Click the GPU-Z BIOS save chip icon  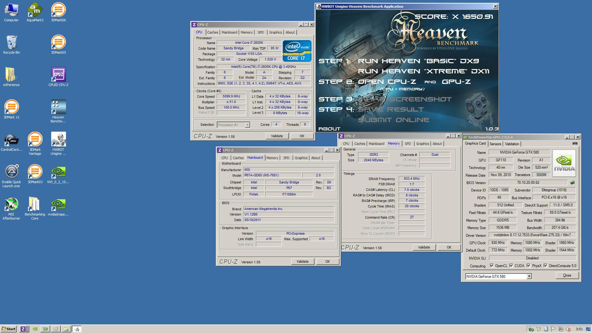pos(573,183)
